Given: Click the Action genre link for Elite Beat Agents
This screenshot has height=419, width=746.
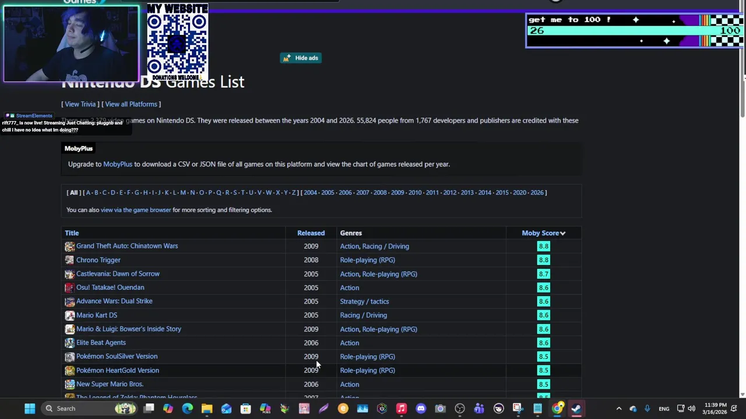Looking at the screenshot, I should click(349, 343).
